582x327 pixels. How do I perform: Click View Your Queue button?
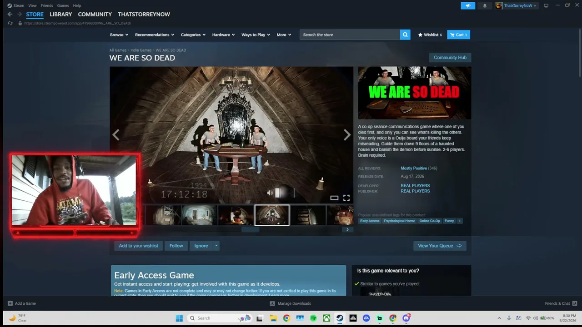pos(440,246)
